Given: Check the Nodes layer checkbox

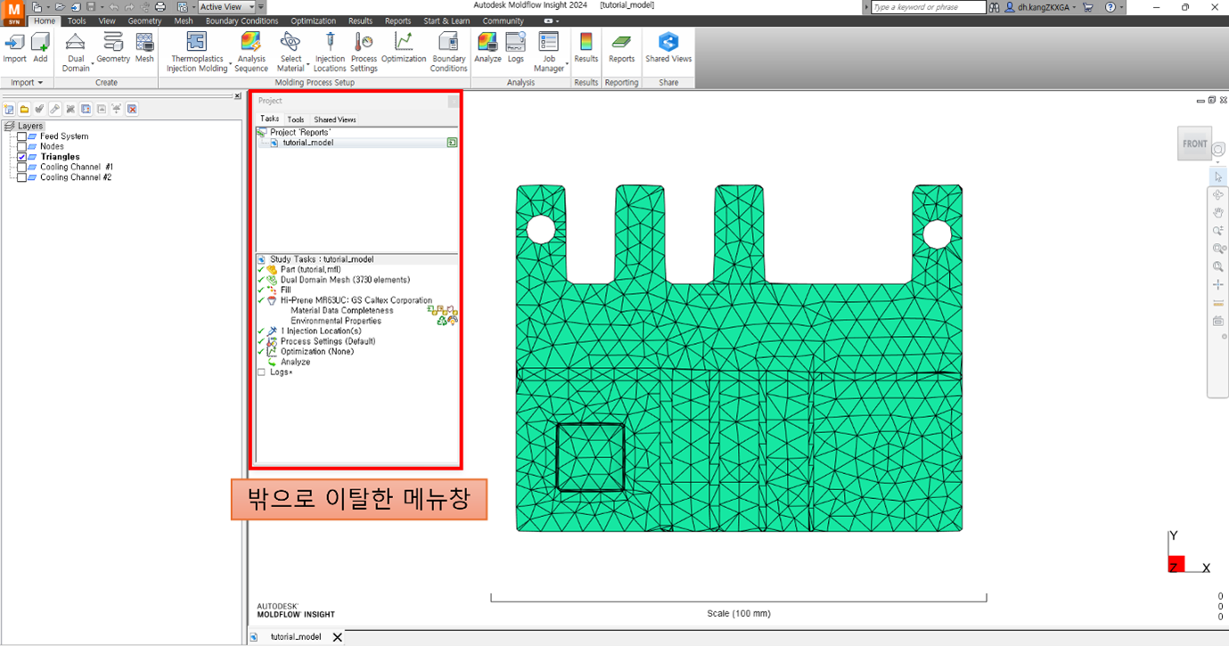Looking at the screenshot, I should tap(22, 146).
